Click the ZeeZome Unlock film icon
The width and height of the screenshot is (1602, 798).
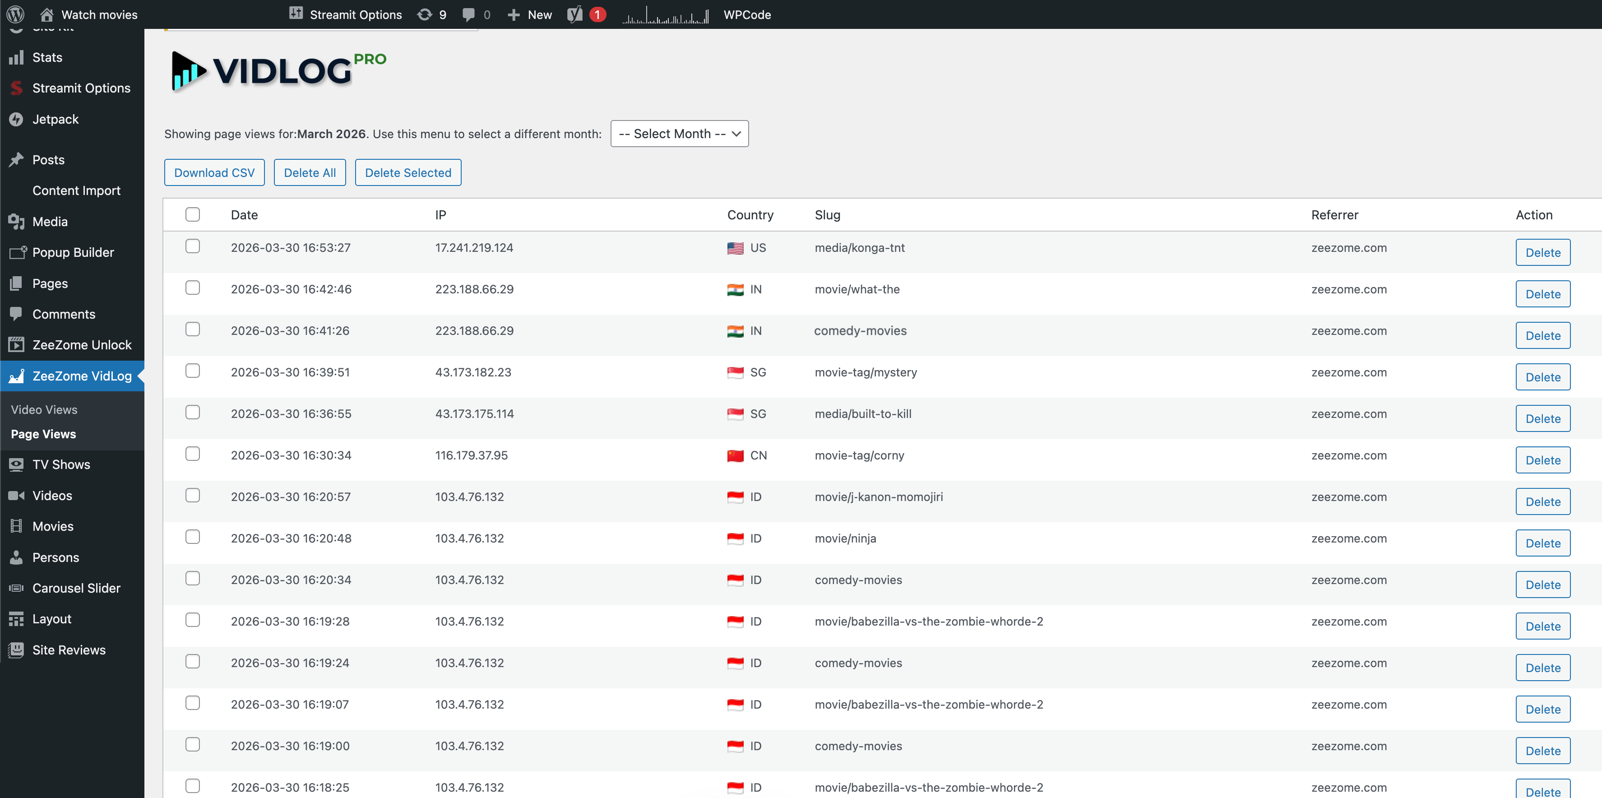pyautogui.click(x=17, y=344)
